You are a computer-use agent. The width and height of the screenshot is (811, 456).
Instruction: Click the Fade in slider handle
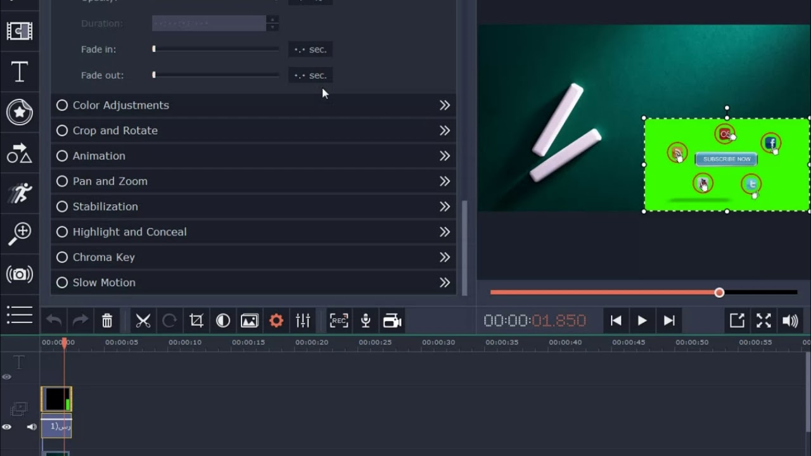click(x=154, y=49)
